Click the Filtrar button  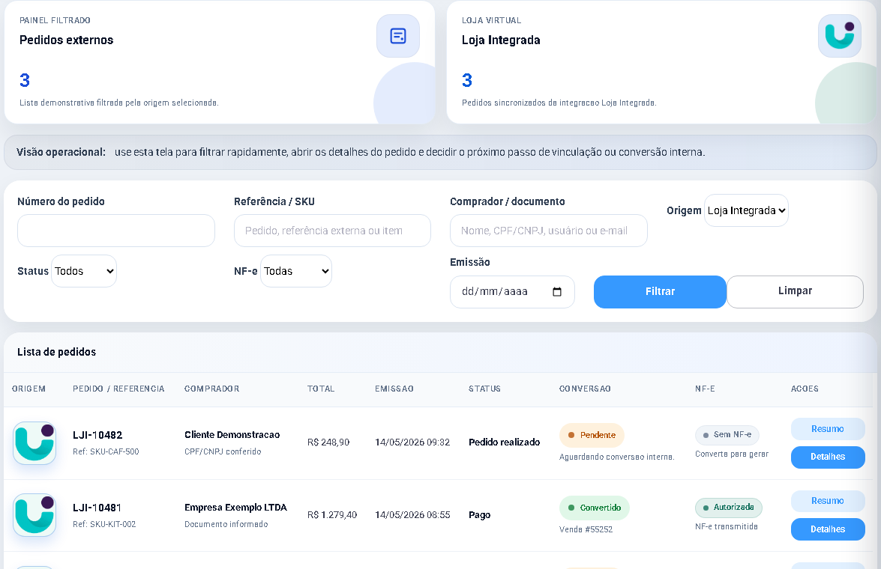[660, 292]
